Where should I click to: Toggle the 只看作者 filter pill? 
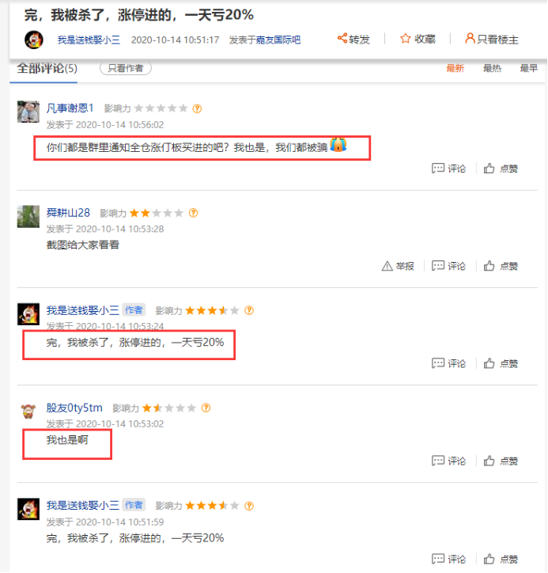(x=126, y=68)
